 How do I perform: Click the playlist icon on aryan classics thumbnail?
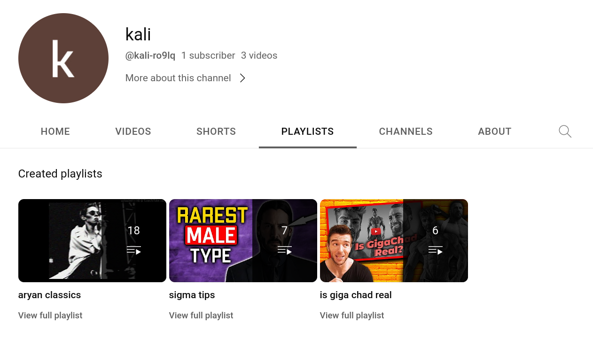pyautogui.click(x=134, y=250)
